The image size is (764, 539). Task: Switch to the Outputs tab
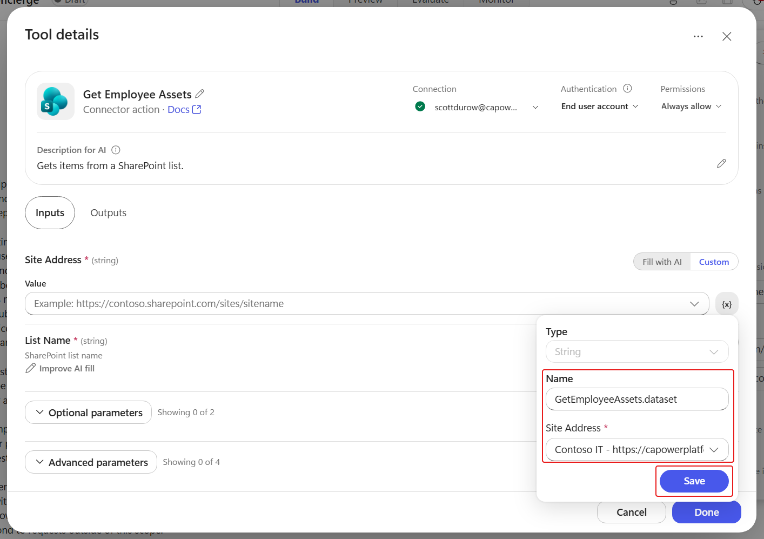coord(108,212)
